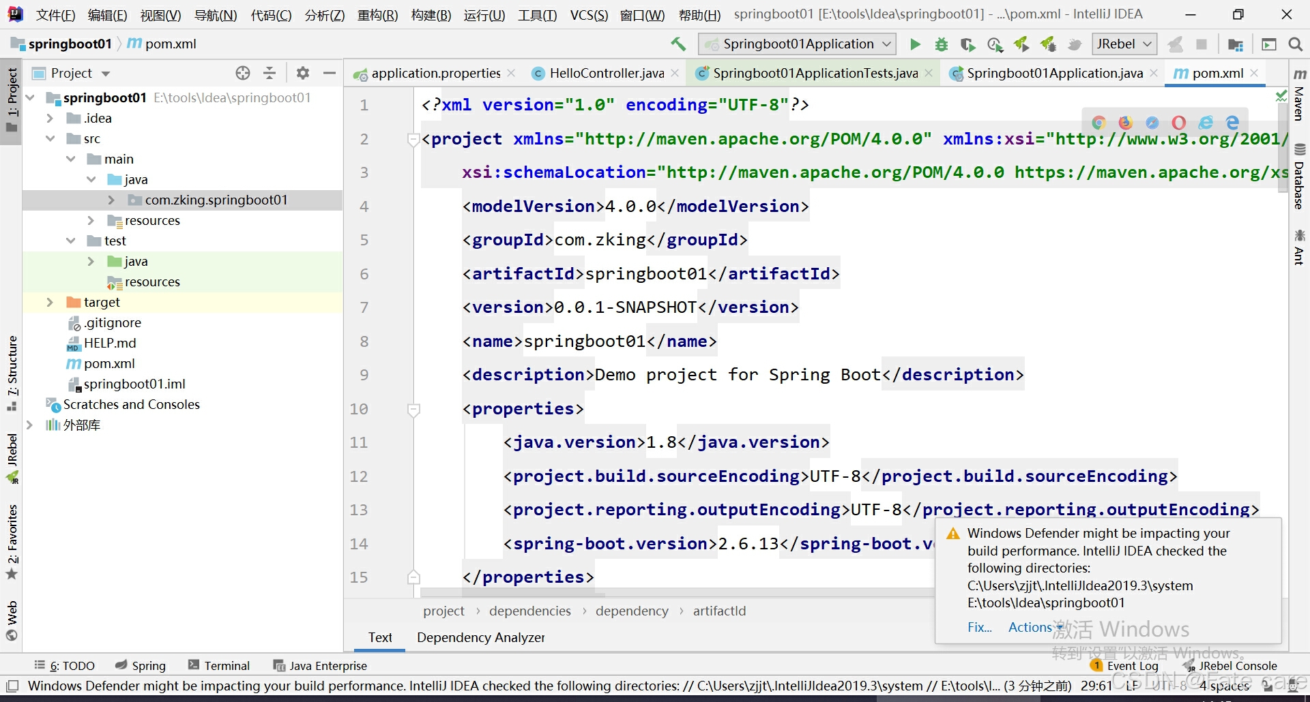Hide the Project panel with minus icon

pyautogui.click(x=330, y=73)
